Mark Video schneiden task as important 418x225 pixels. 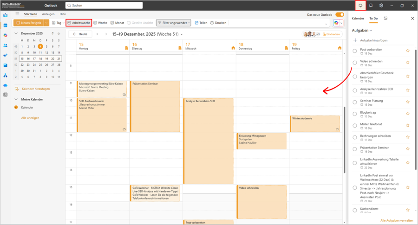point(408,62)
